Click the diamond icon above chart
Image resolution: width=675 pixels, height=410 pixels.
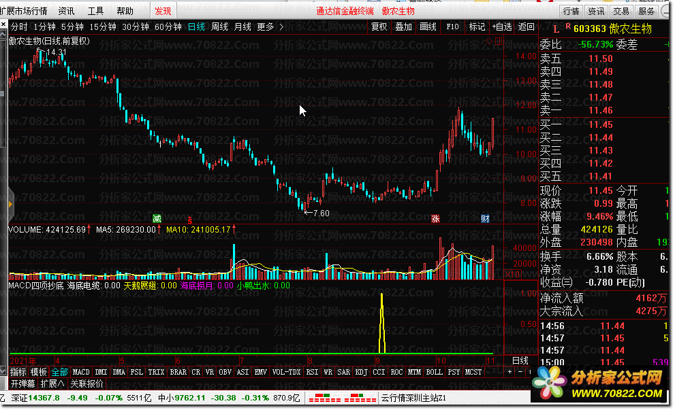coord(488,41)
